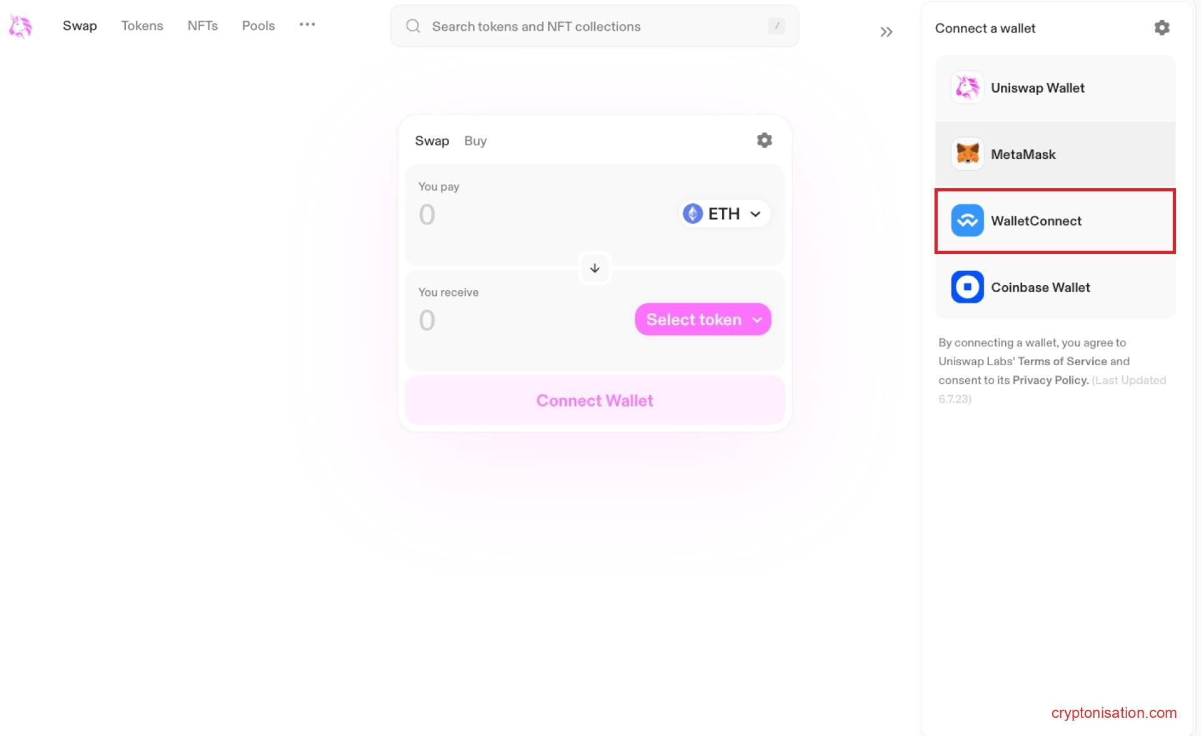1201x736 pixels.
Task: Navigate to Pools
Action: pyautogui.click(x=258, y=26)
